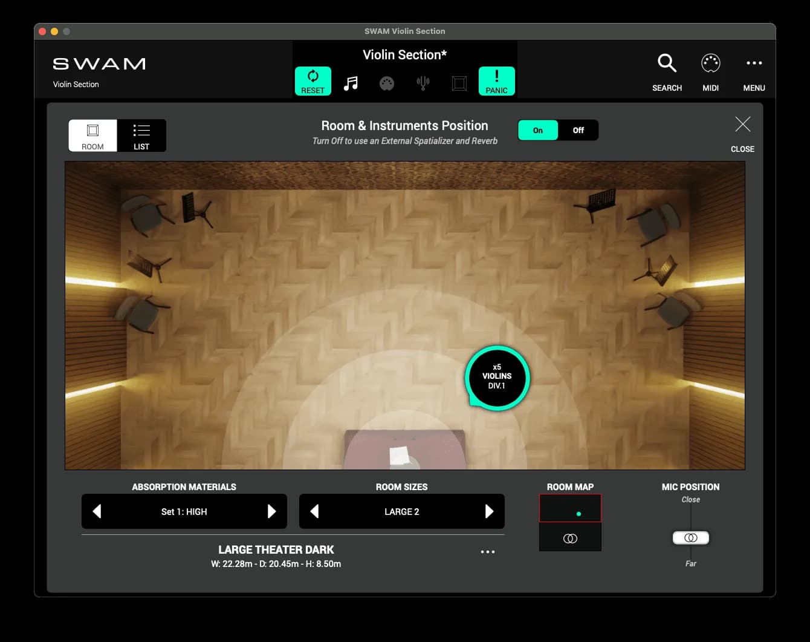This screenshot has height=642, width=810.
Task: Click the microphone icon in Room Map
Action: (570, 538)
